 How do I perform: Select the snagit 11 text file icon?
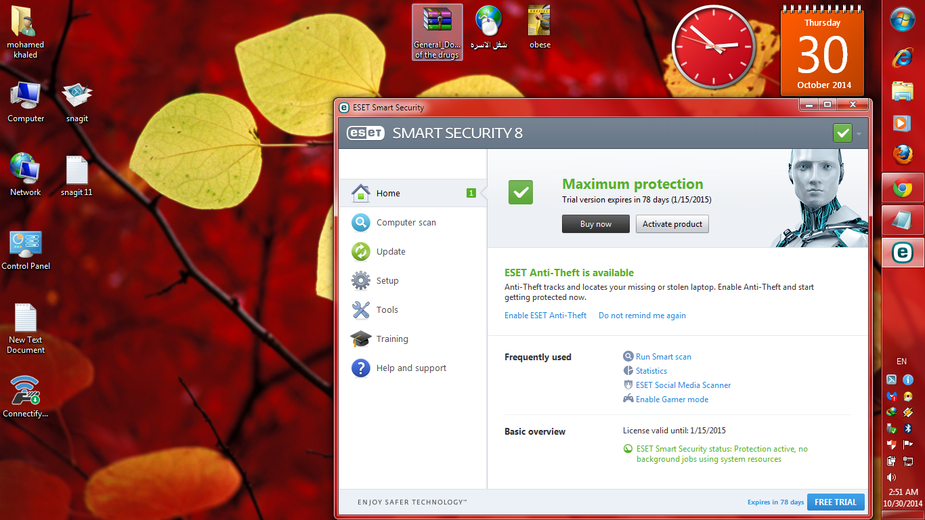pos(77,175)
